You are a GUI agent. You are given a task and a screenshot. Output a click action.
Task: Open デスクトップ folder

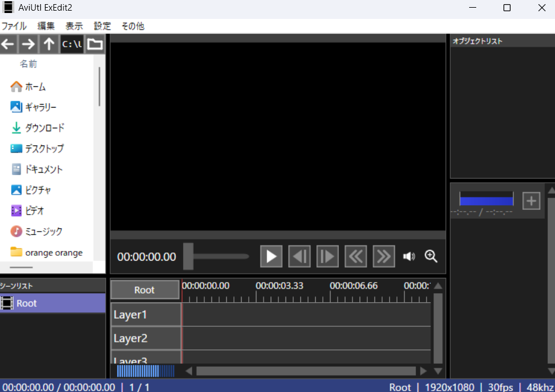37,148
